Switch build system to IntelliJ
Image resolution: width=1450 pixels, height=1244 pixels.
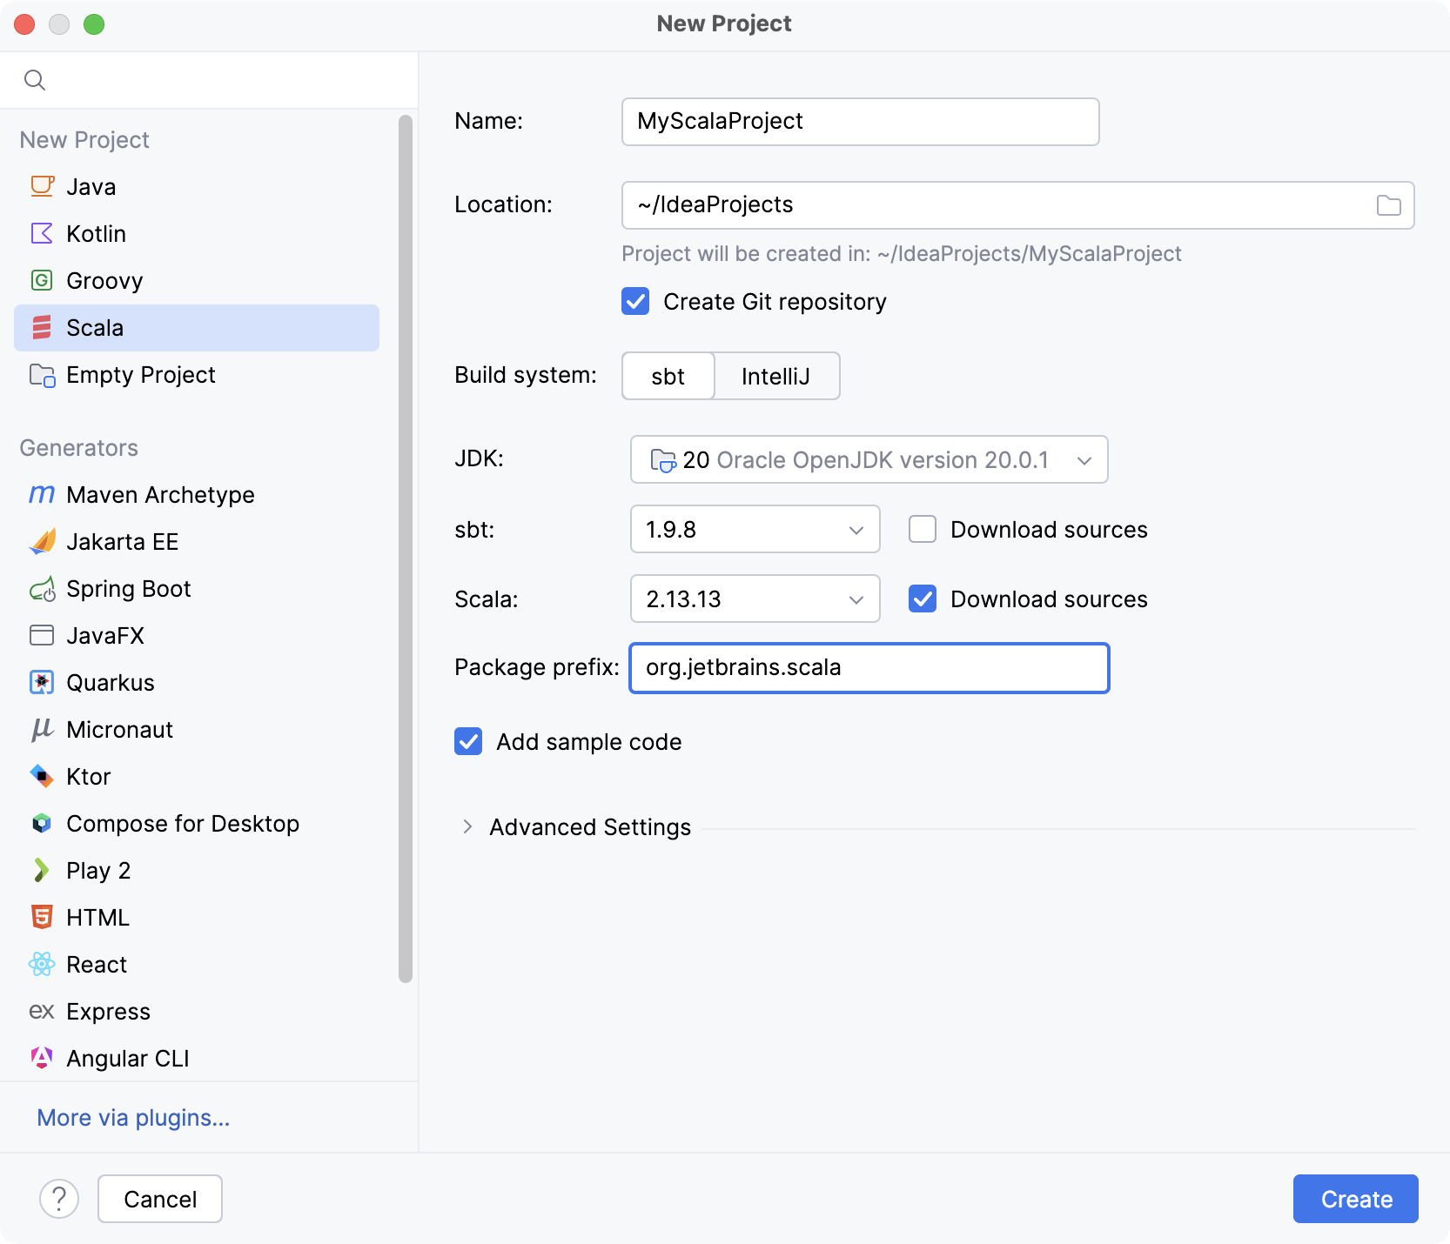coord(775,376)
